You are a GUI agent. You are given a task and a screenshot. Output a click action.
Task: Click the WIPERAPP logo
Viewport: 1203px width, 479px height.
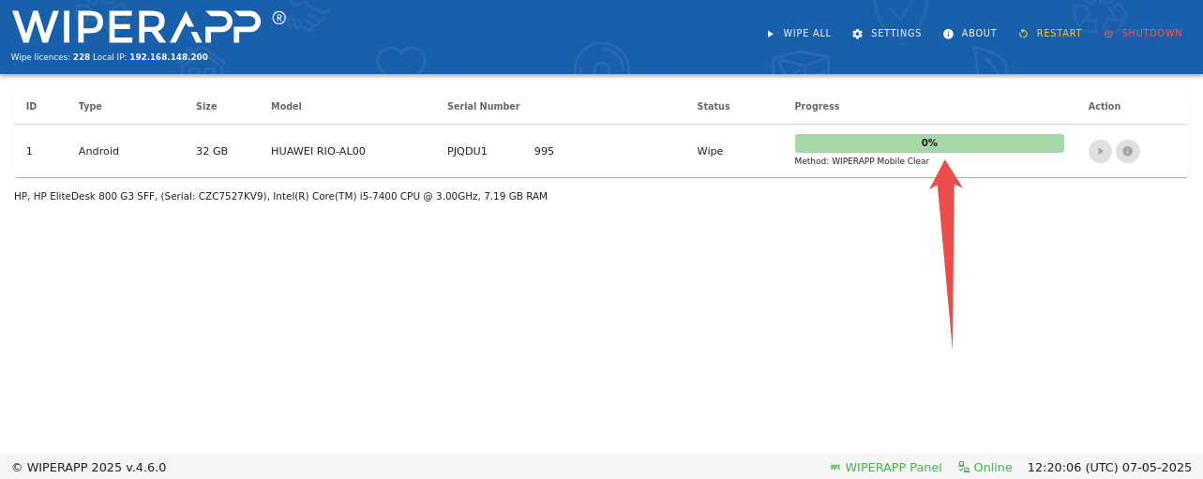[x=148, y=27]
